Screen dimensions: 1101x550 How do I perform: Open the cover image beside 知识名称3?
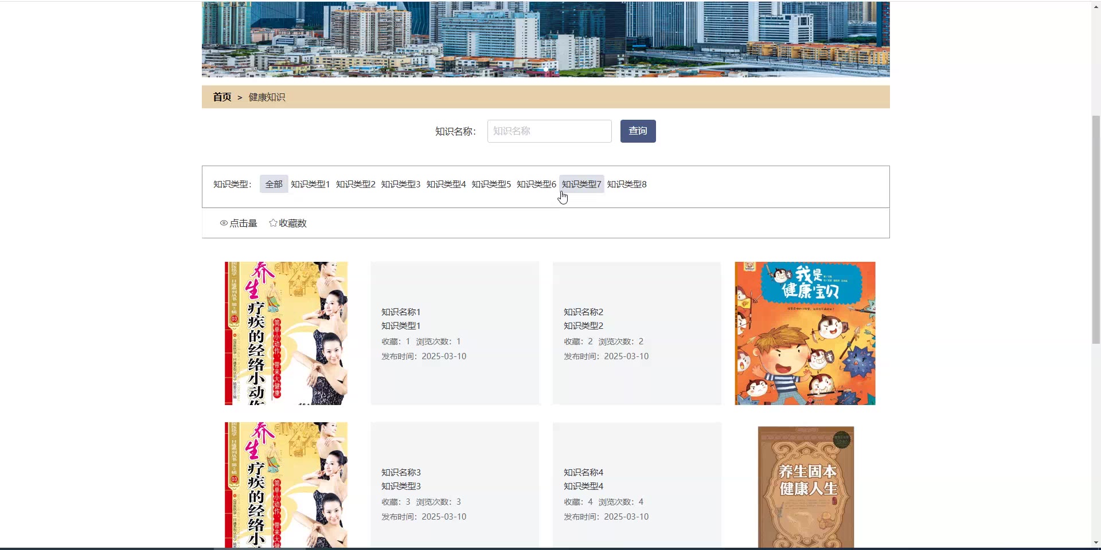(x=286, y=485)
